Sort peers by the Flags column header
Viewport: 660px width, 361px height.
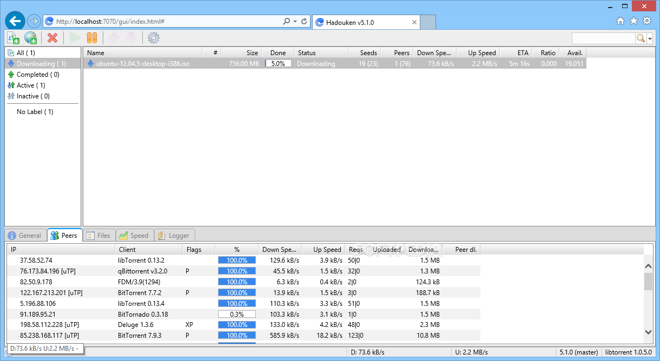[x=199, y=250]
